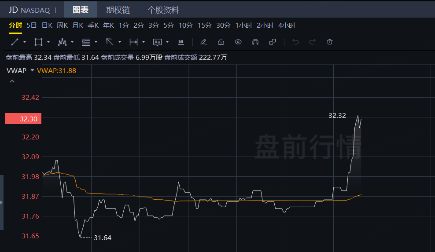
Task: Expand the rectangle shape tool dropdown
Action: [x=48, y=42]
